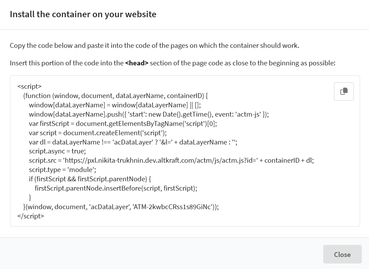The image size is (369, 269).
Task: Click the var script createElement line
Action: click(98, 133)
